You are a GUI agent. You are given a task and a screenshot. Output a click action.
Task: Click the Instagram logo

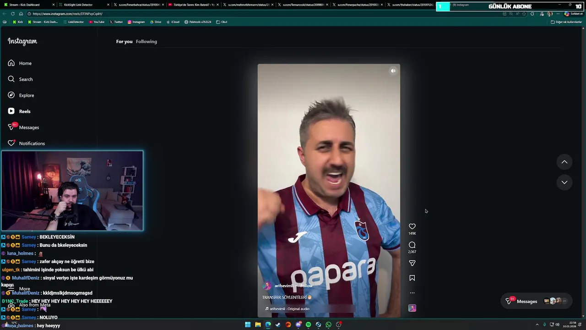click(22, 41)
